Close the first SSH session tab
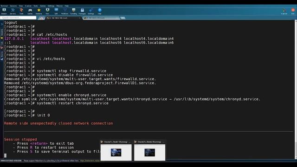 (79, 18)
